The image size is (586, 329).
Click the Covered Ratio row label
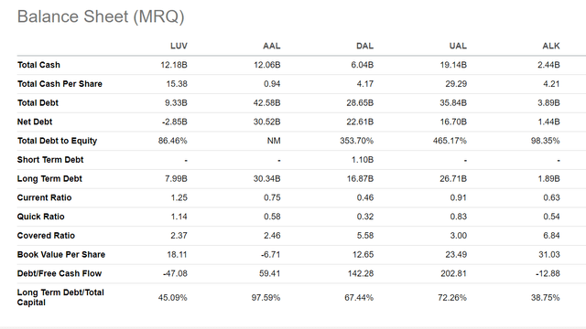click(x=46, y=236)
